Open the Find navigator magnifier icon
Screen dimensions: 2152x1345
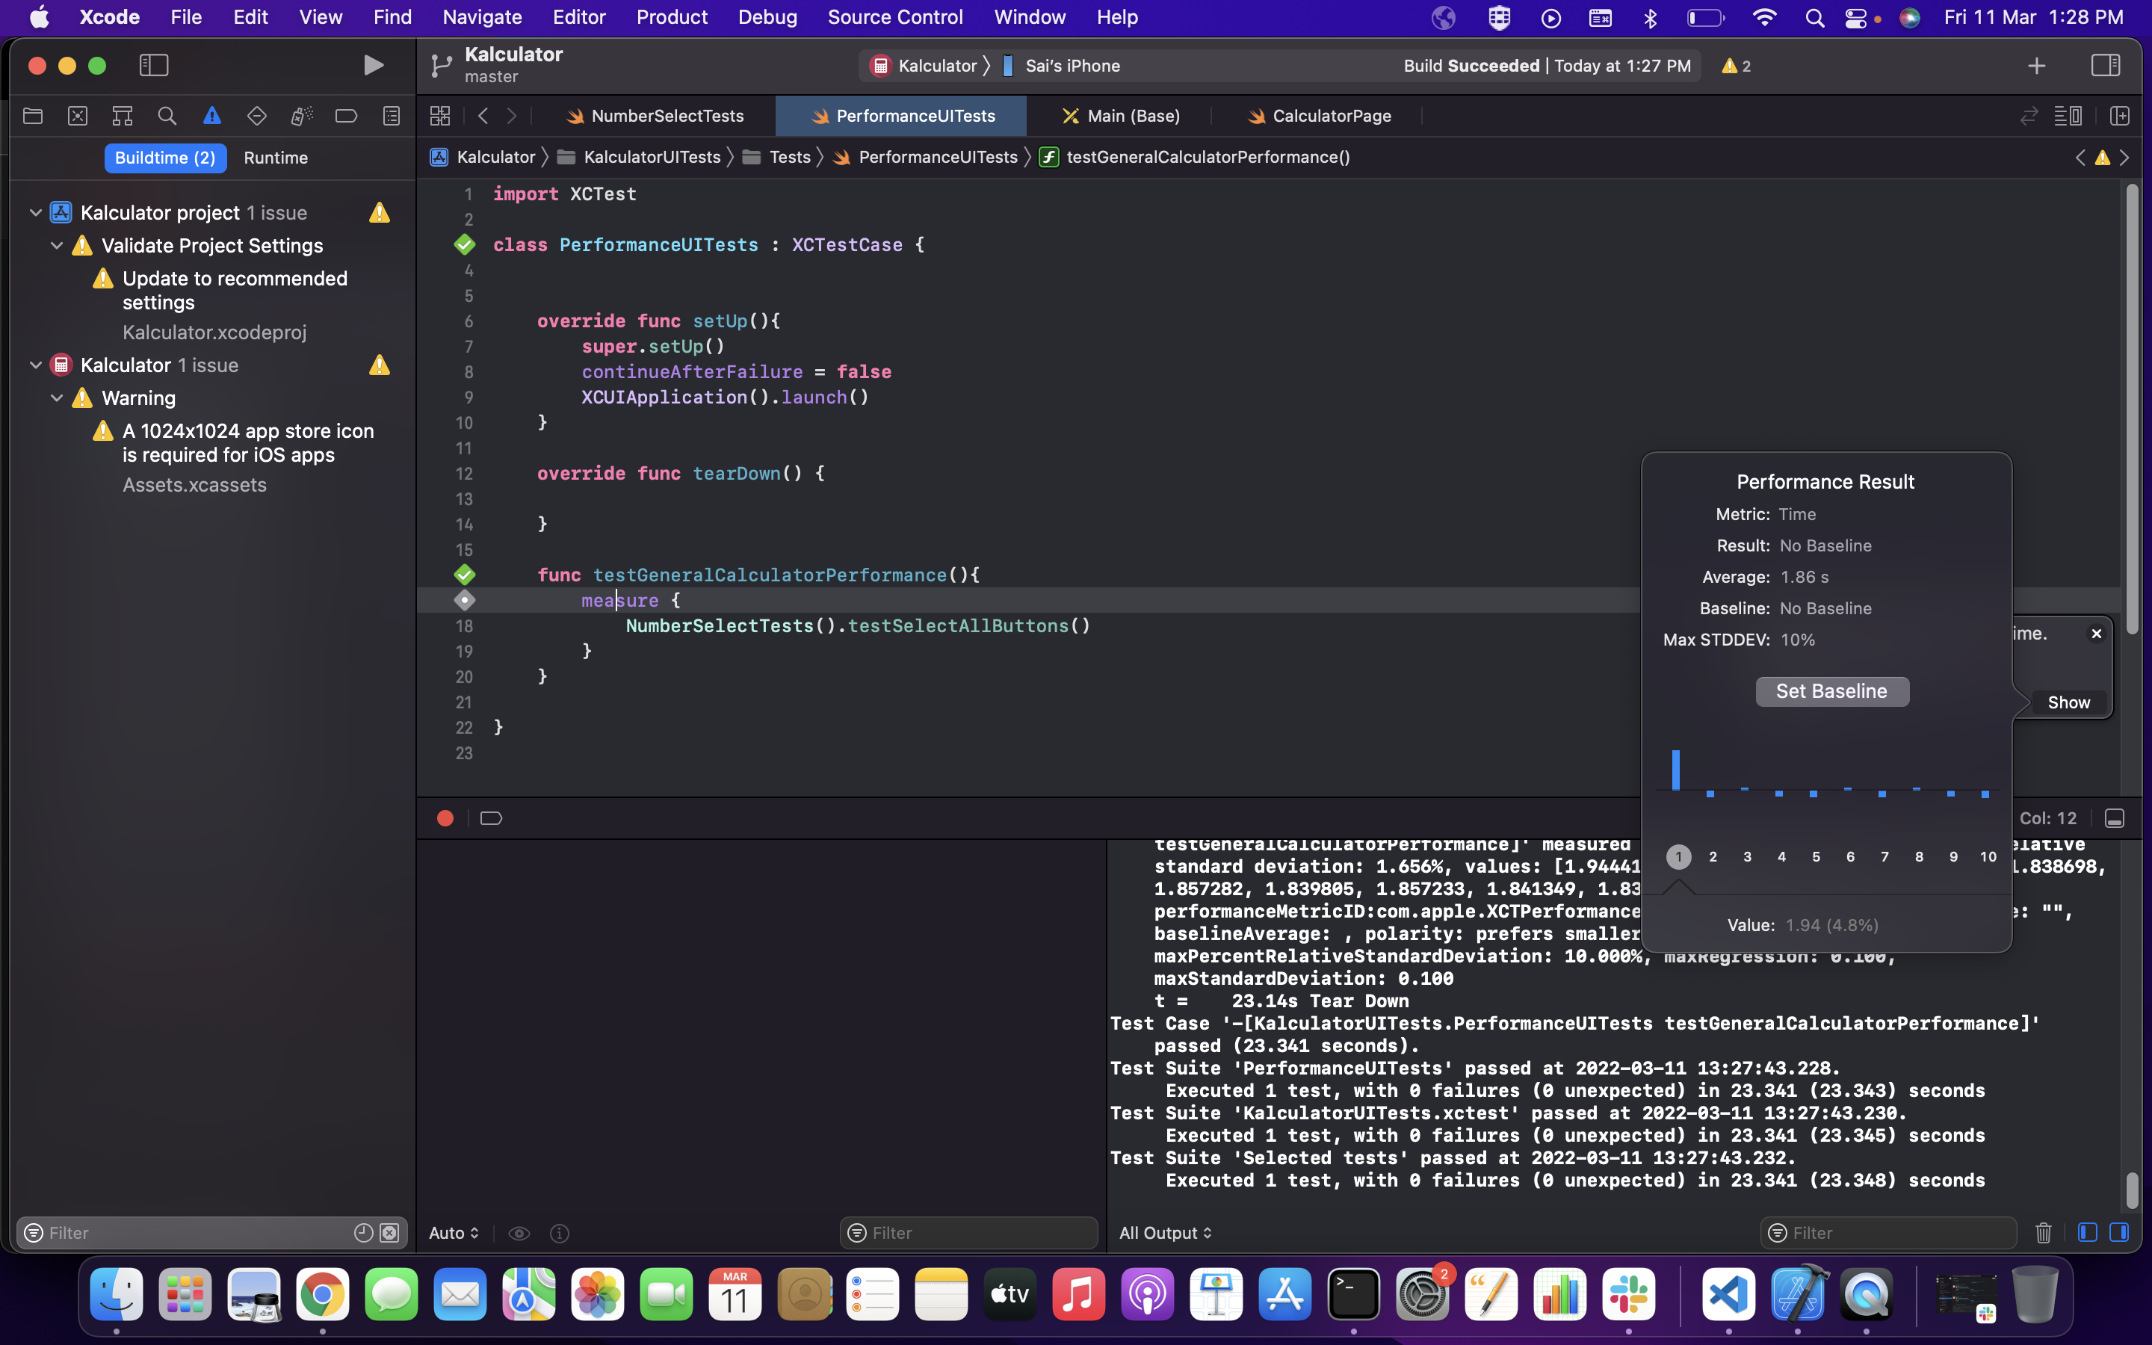click(x=167, y=116)
